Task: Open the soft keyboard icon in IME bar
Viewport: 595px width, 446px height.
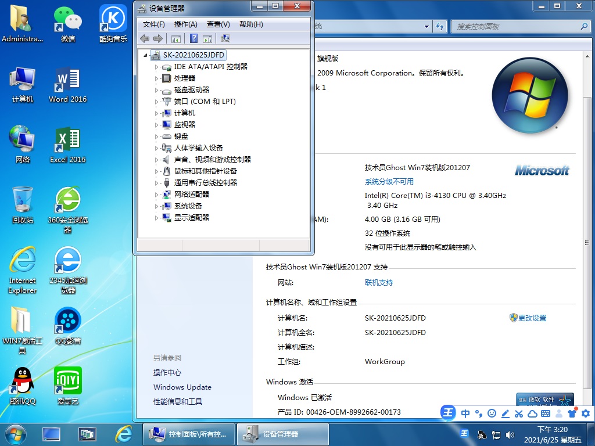Action: click(x=546, y=413)
